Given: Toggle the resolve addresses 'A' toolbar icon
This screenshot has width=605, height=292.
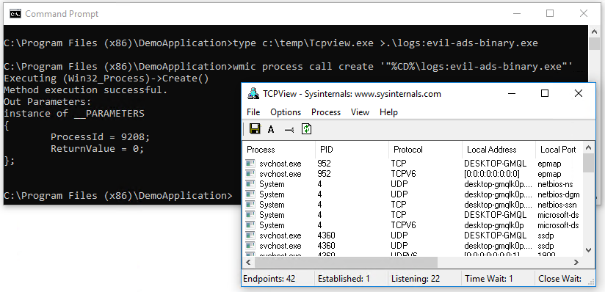Looking at the screenshot, I should pyautogui.click(x=271, y=130).
